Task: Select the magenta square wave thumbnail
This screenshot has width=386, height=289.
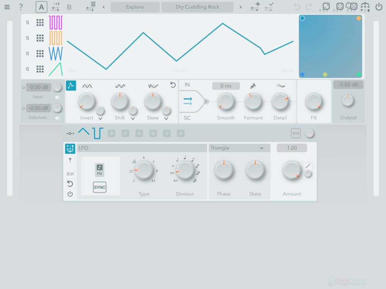Action: tap(56, 23)
